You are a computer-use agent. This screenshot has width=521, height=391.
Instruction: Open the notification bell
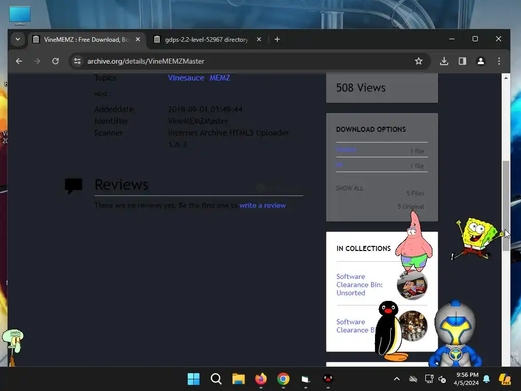486,379
